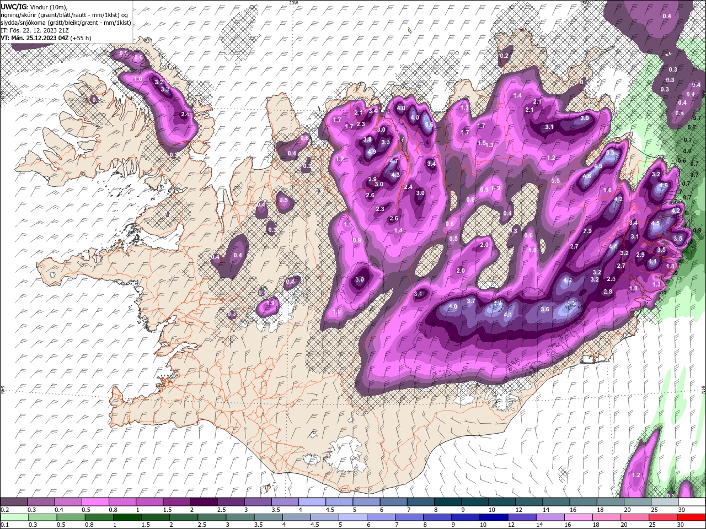The height and width of the screenshot is (529, 706).
Task: Click the '20W' longitude label at the top edge
Action: (293, 3)
